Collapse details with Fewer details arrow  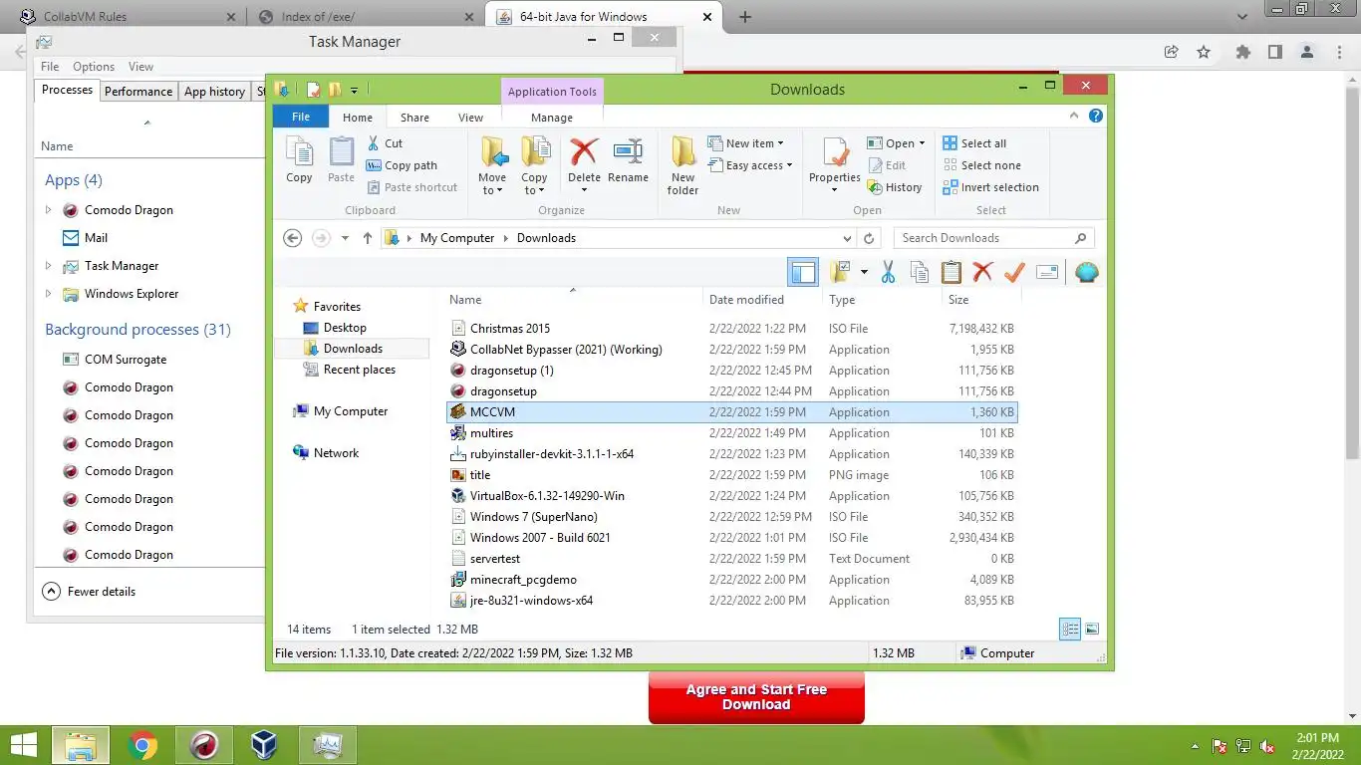tap(51, 591)
